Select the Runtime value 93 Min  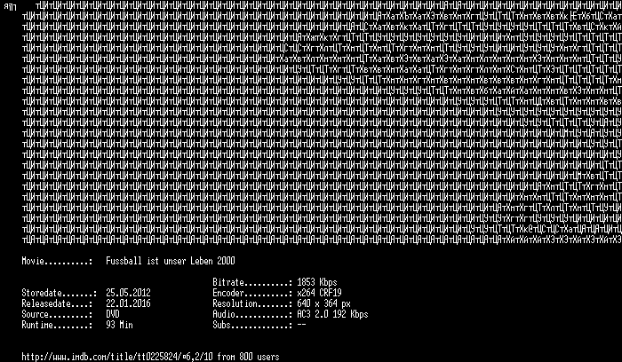click(119, 325)
